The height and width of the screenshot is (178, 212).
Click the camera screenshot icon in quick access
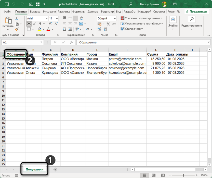click(x=31, y=4)
